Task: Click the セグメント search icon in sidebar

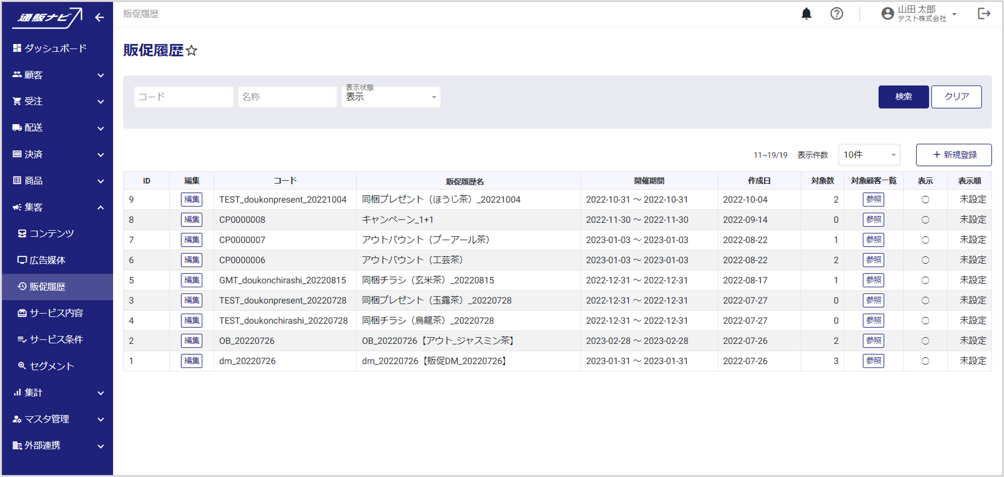Action: tap(22, 365)
